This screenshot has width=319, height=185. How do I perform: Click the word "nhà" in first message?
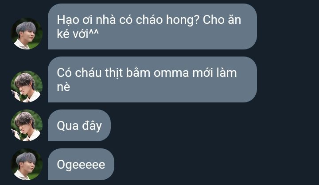(x=105, y=20)
